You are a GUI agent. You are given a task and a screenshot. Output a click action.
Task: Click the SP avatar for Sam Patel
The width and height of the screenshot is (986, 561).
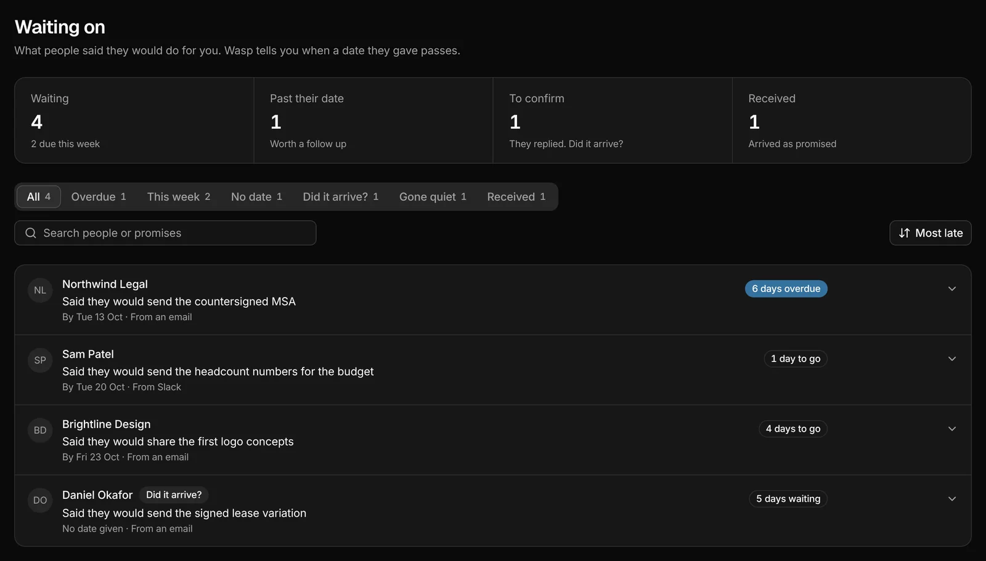tap(40, 360)
